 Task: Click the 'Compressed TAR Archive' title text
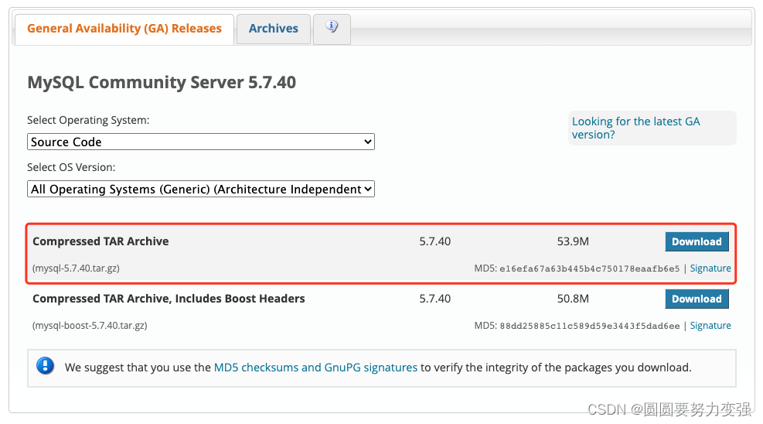100,241
